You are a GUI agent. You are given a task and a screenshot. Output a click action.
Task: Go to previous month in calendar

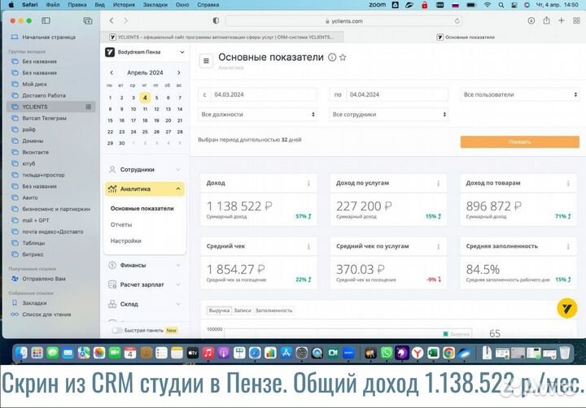[x=112, y=72]
